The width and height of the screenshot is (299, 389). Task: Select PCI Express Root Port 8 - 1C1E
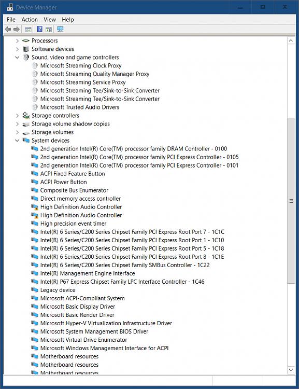point(132,257)
